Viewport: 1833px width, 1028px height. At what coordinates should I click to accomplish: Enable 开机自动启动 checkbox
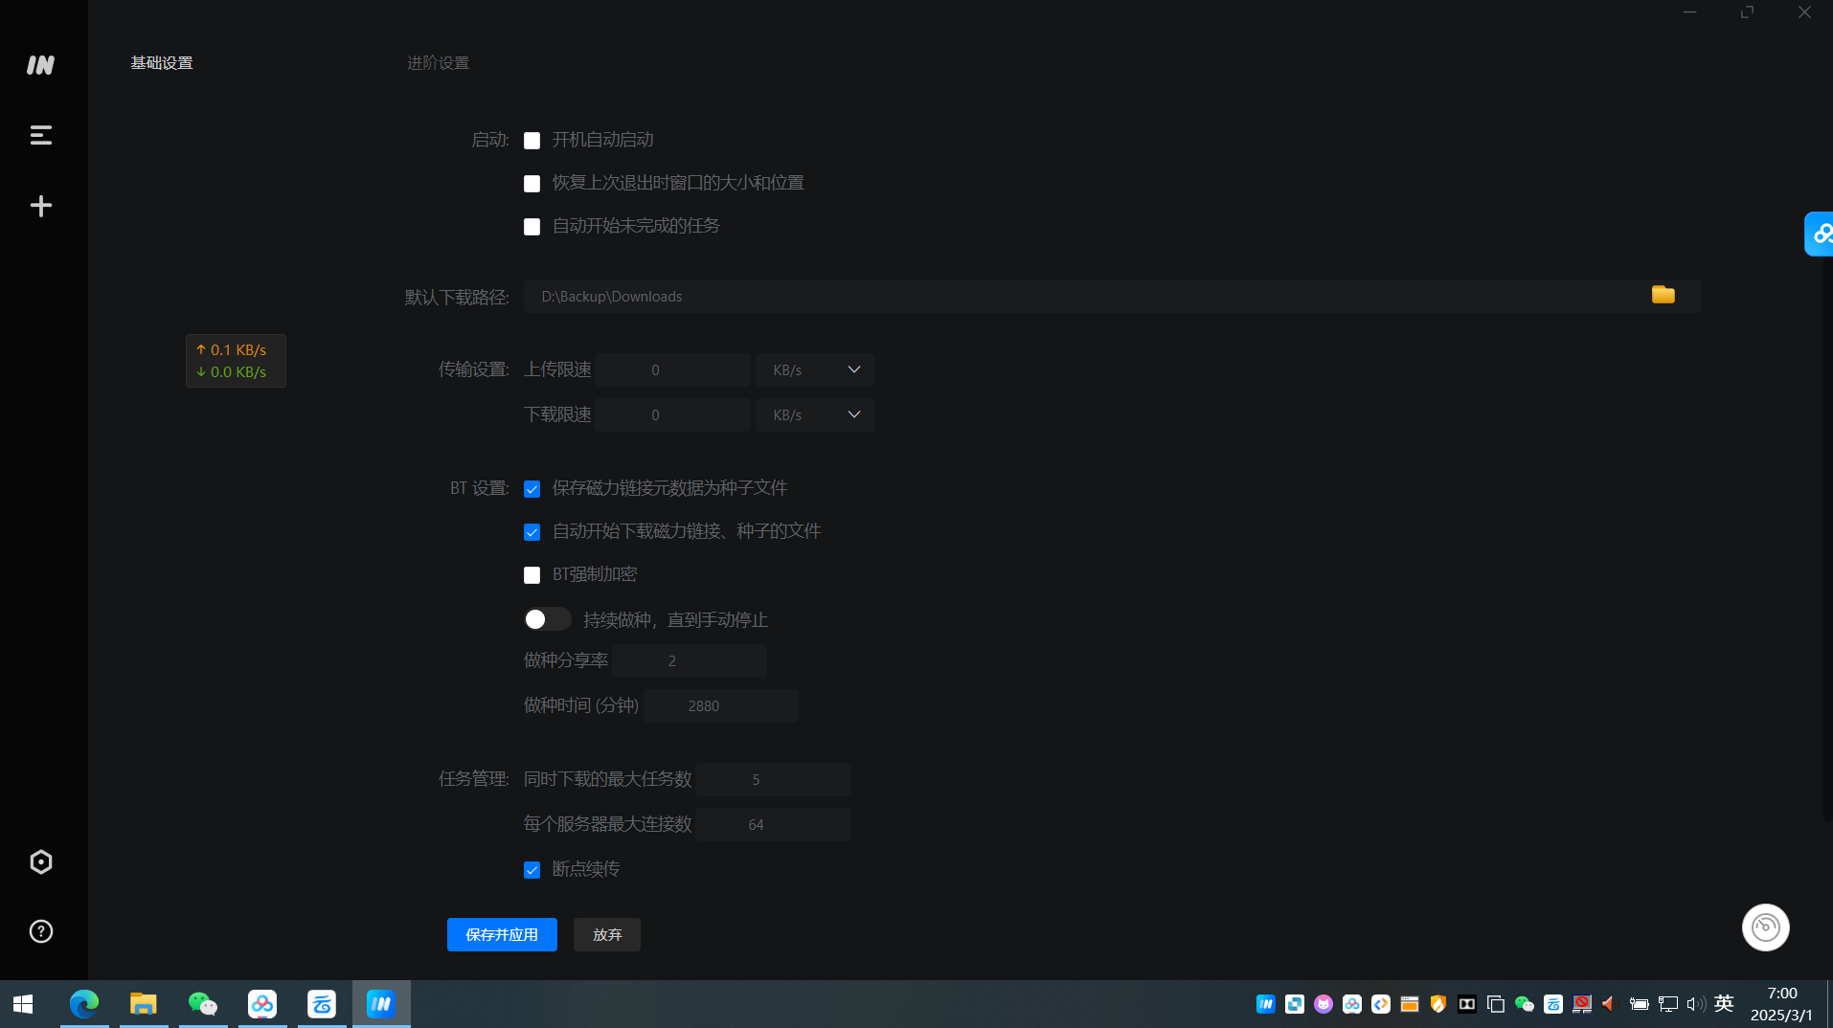click(x=532, y=141)
